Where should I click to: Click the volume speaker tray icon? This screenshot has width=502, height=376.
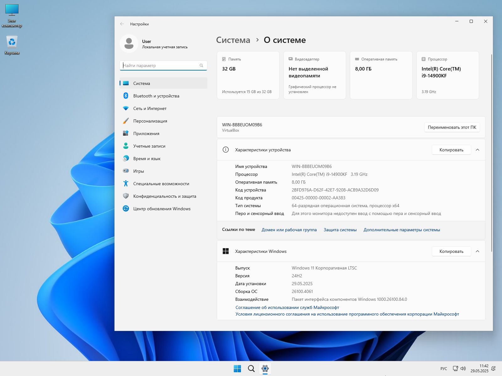pos(463,368)
